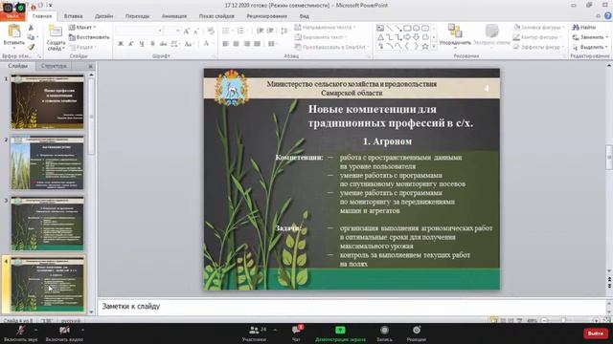Viewport: 613px width, 344px height.
Task: Click the Decrease font size icon
Action: pos(196,31)
